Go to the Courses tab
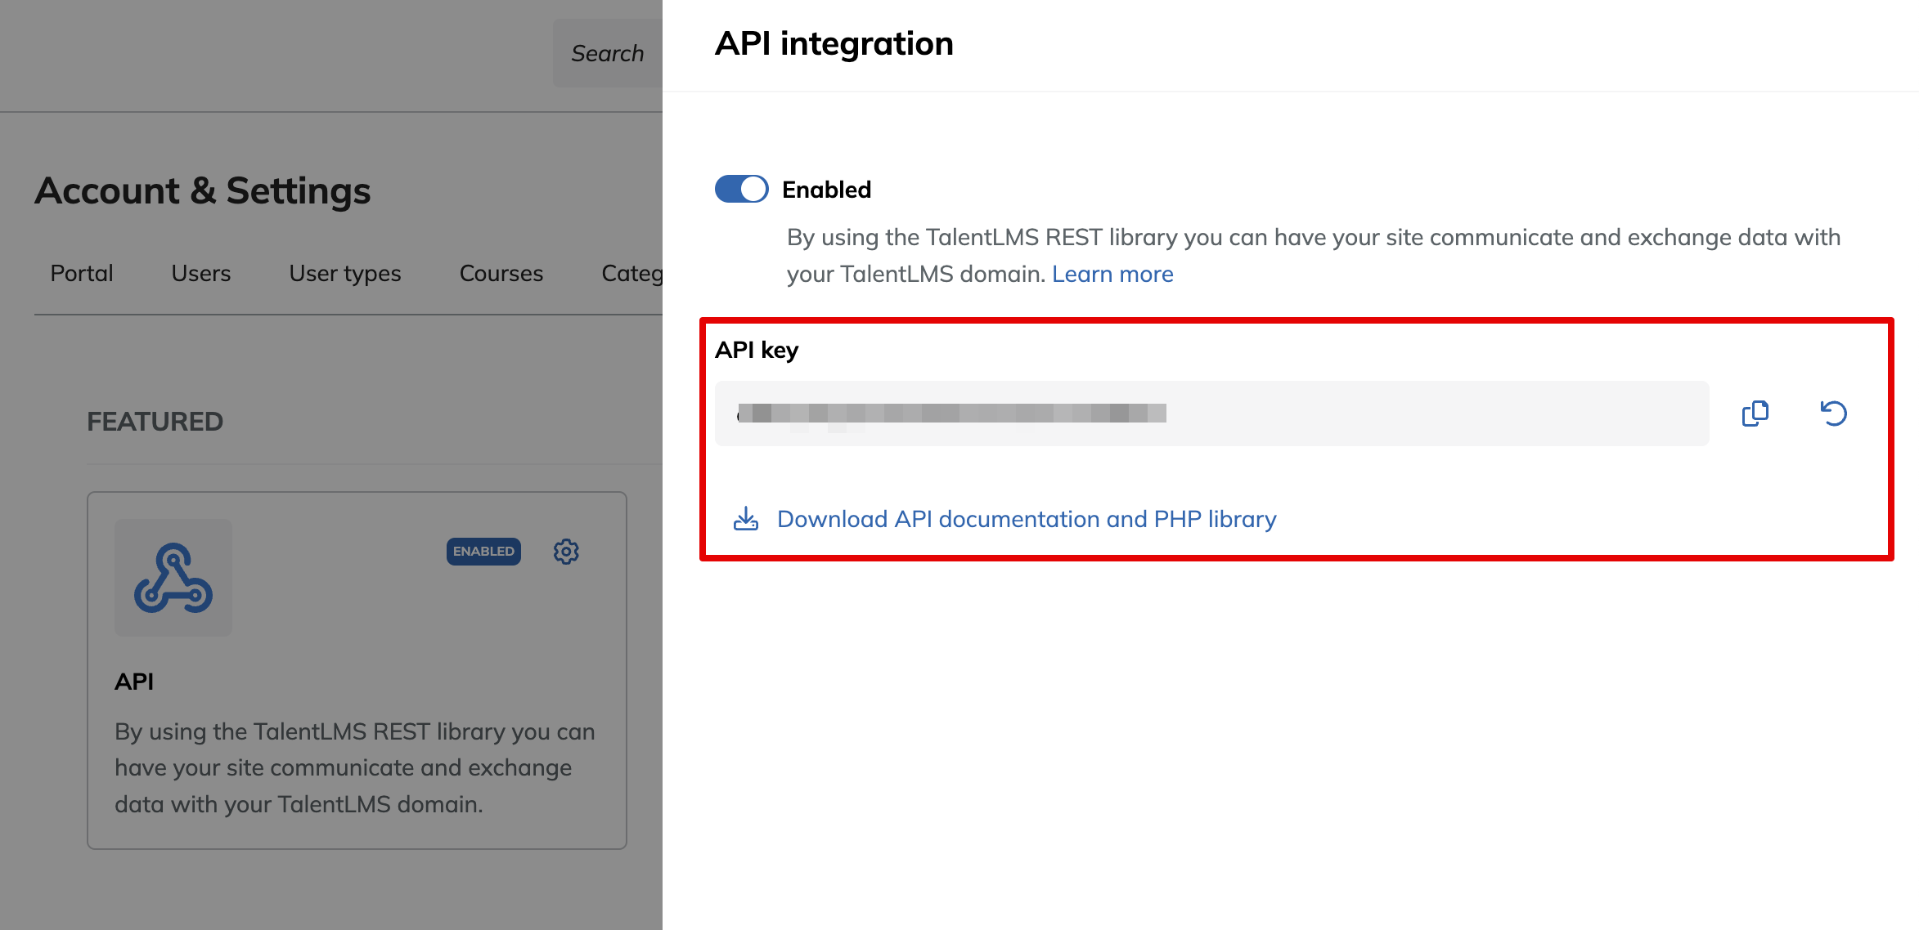The height and width of the screenshot is (930, 1919). click(501, 273)
